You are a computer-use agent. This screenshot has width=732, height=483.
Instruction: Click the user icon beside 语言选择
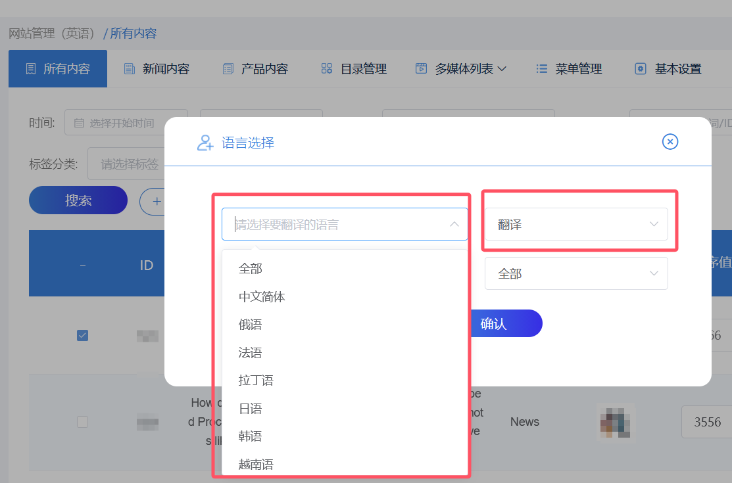[205, 143]
